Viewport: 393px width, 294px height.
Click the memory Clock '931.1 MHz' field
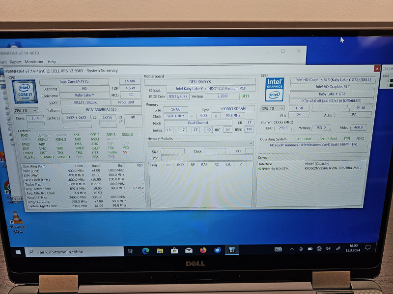point(176,116)
